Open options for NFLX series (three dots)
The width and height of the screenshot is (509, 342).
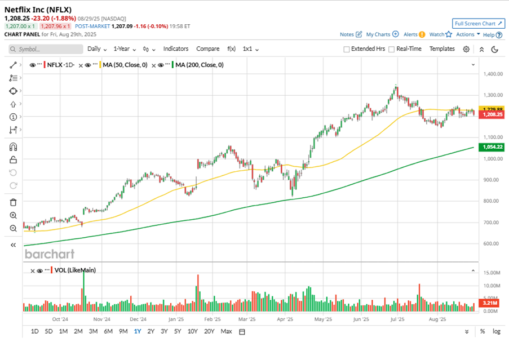(x=39, y=64)
